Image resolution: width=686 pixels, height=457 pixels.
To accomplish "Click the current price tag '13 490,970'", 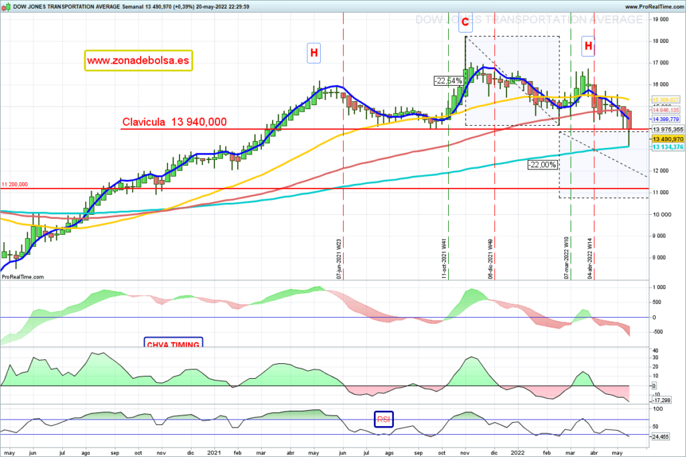I will [x=668, y=139].
